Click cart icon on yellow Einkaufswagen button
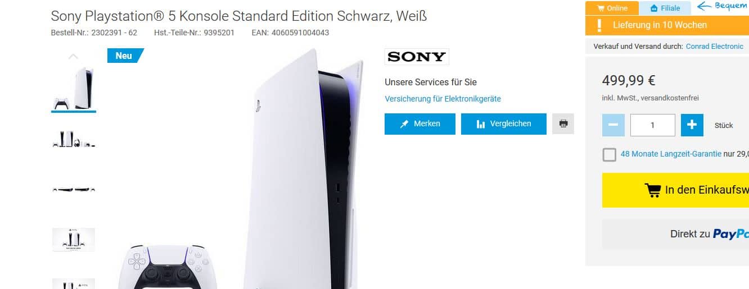 coord(652,190)
